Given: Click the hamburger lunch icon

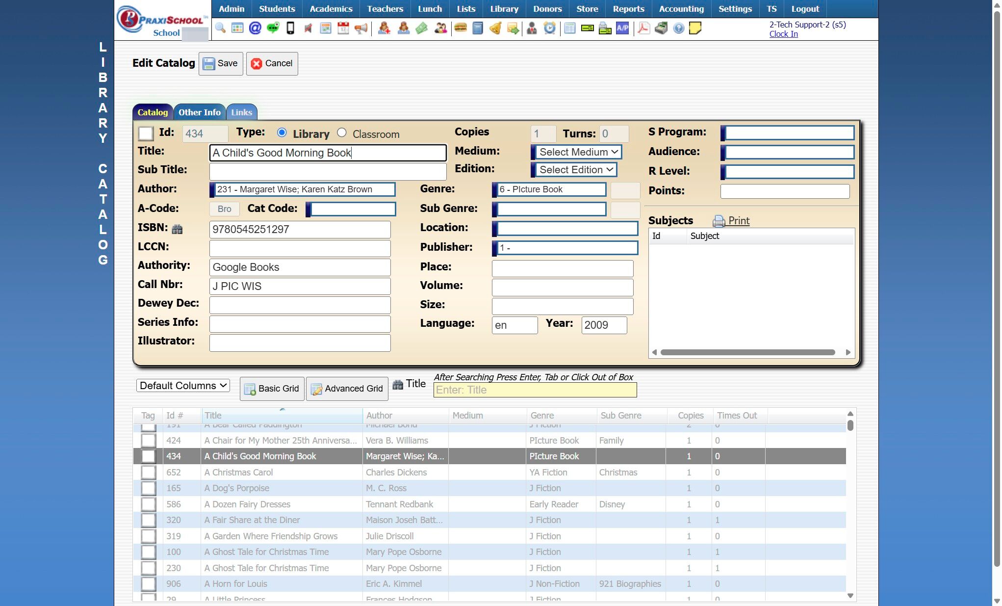Looking at the screenshot, I should pos(460,28).
